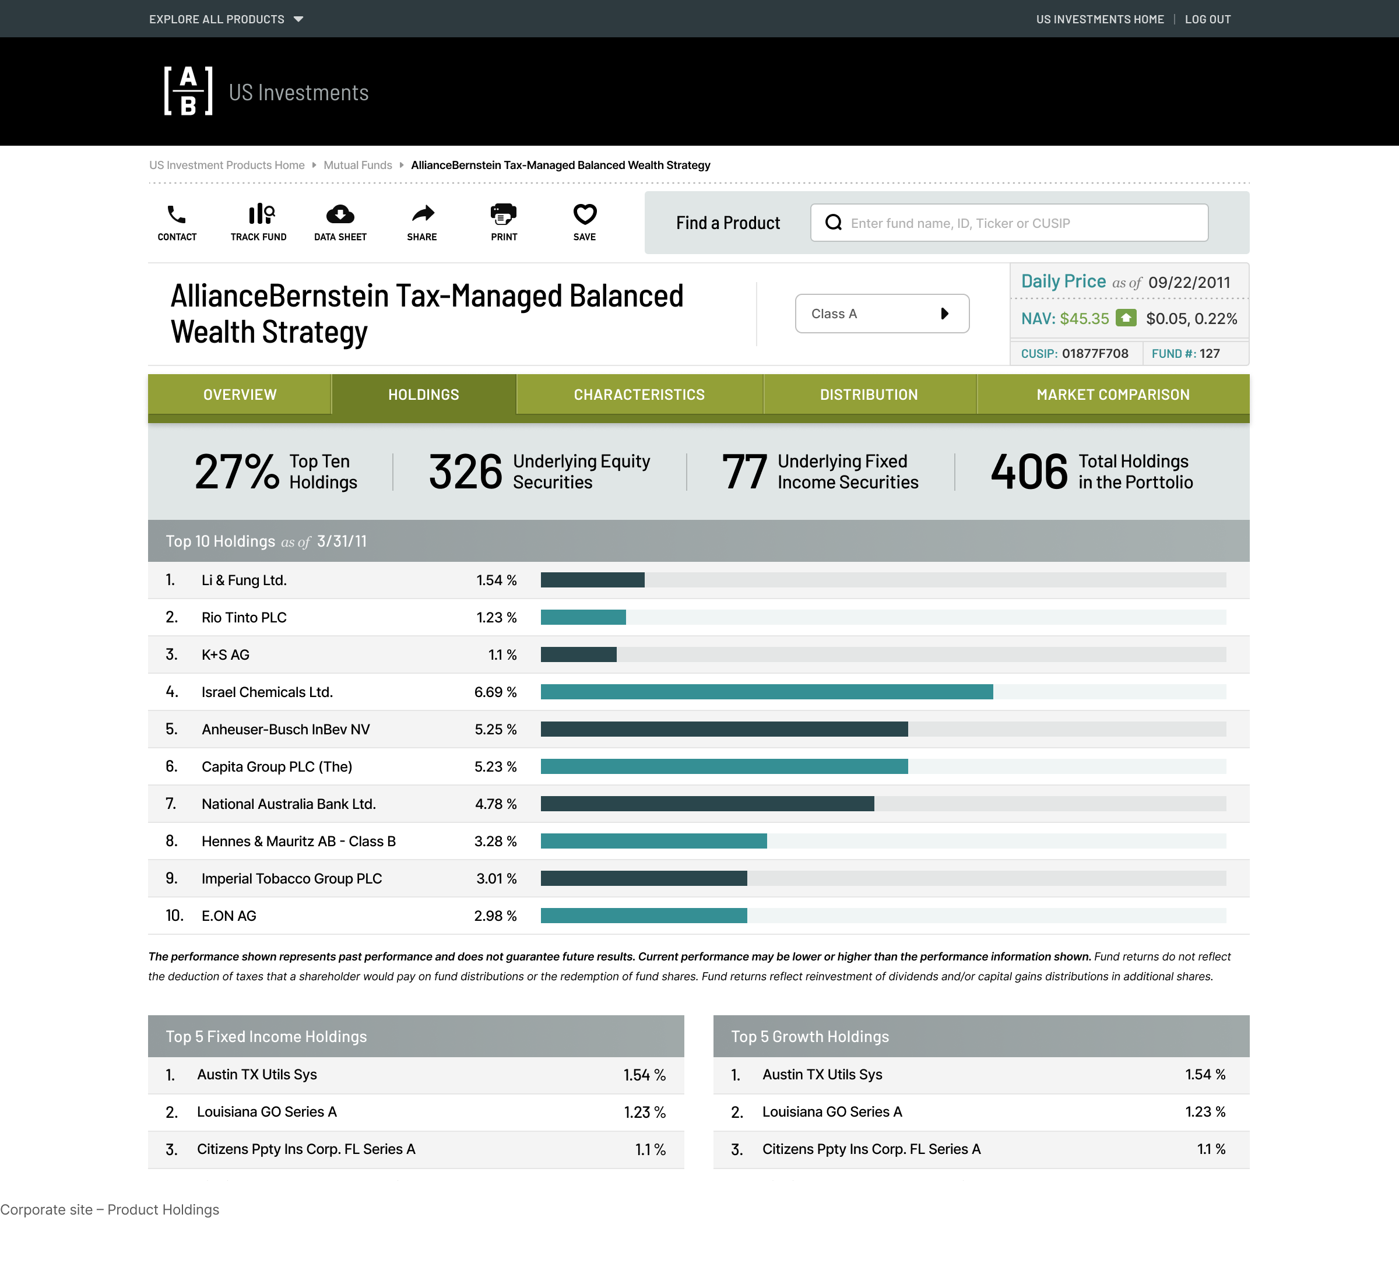Select the K+S AG holding name
This screenshot has width=1399, height=1274.
[226, 655]
